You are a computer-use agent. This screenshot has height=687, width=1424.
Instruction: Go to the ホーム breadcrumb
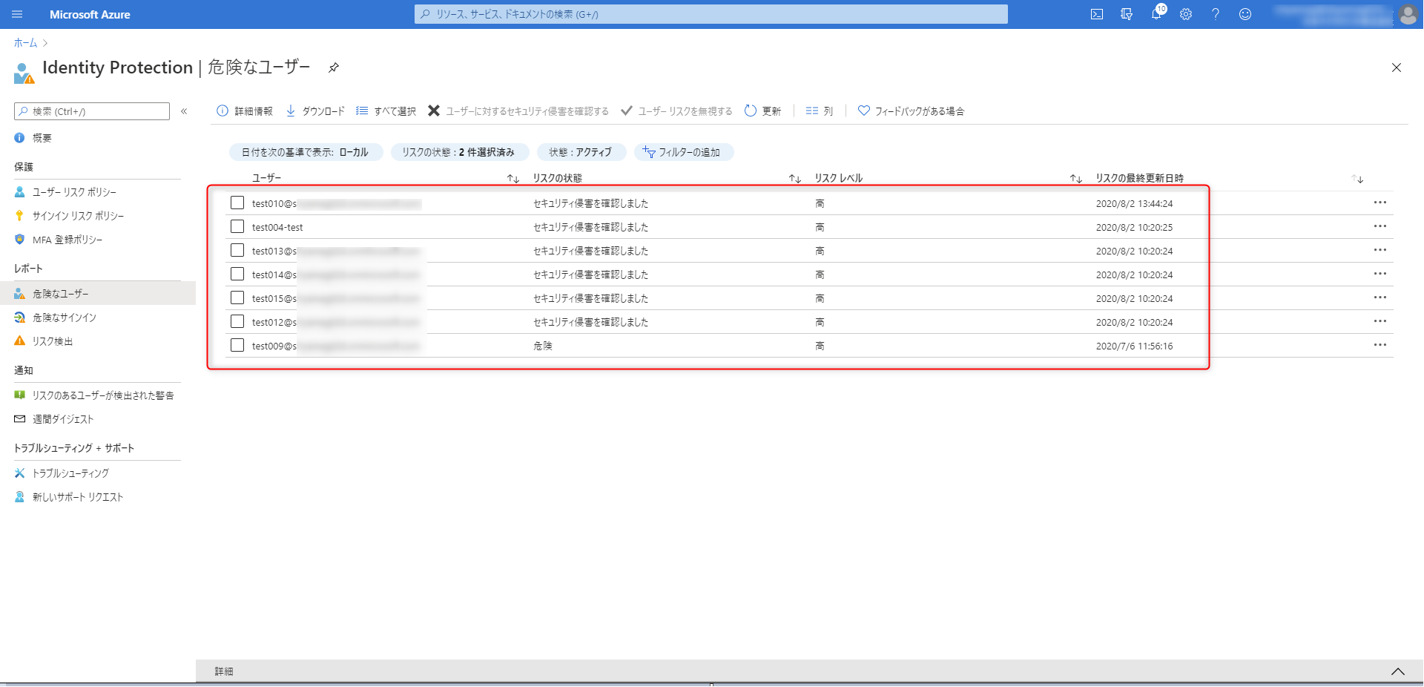coord(25,43)
